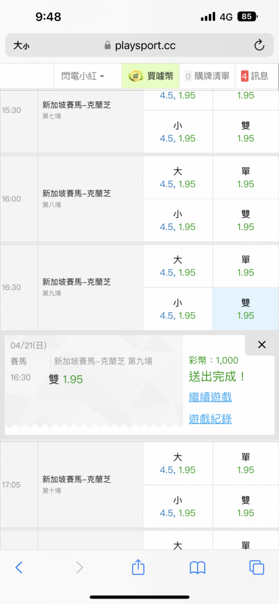Choose 雙 1.95 for 15:30 第七場
Screen dimensions: 279x604
coord(246,132)
